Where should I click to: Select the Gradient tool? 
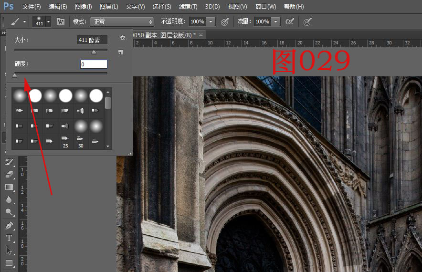tap(9, 187)
